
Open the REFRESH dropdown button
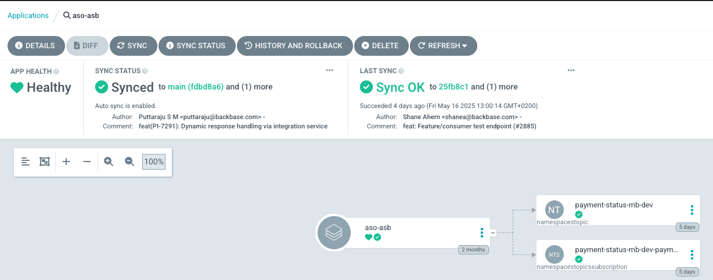tap(444, 45)
